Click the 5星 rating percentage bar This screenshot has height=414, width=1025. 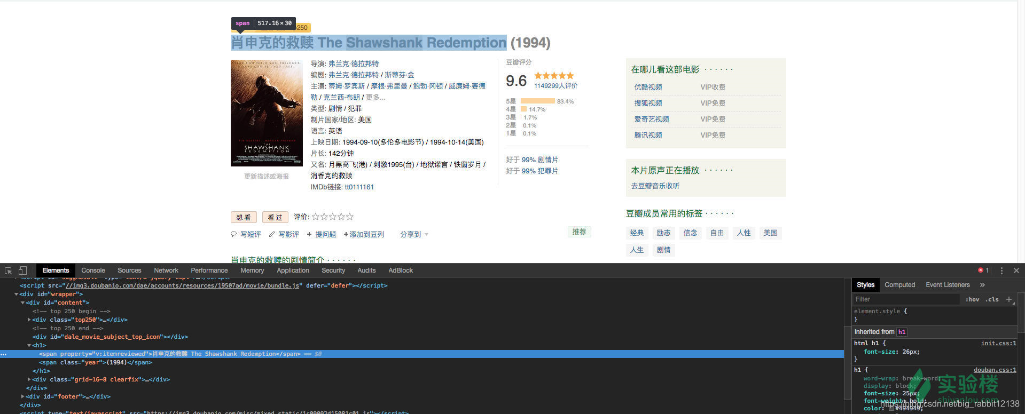pyautogui.click(x=538, y=101)
